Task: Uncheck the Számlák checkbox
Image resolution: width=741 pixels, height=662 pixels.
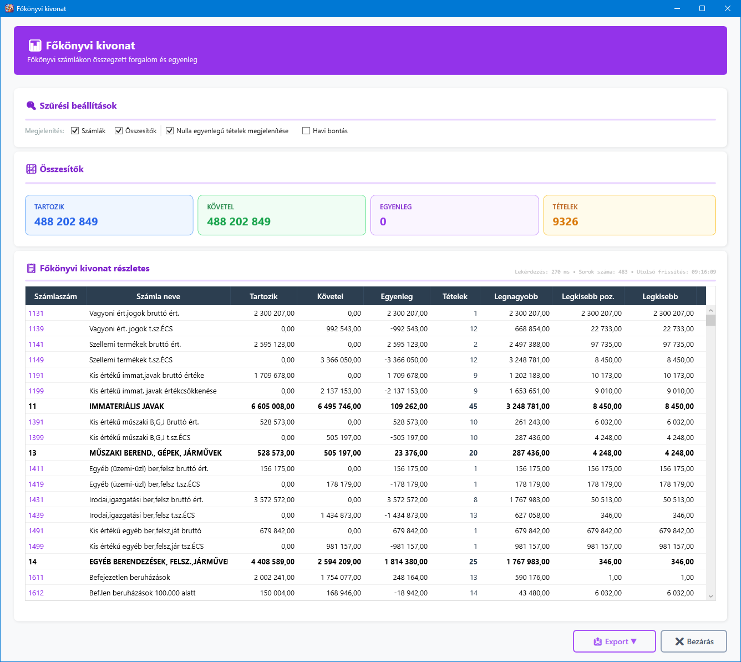Action: click(75, 131)
